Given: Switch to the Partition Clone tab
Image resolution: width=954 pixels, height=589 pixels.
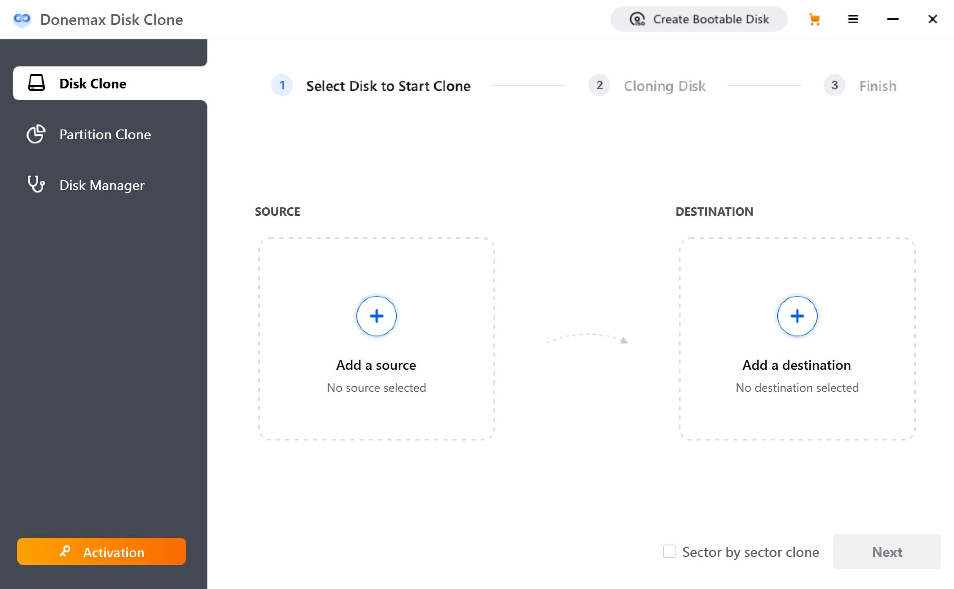Looking at the screenshot, I should tap(105, 134).
